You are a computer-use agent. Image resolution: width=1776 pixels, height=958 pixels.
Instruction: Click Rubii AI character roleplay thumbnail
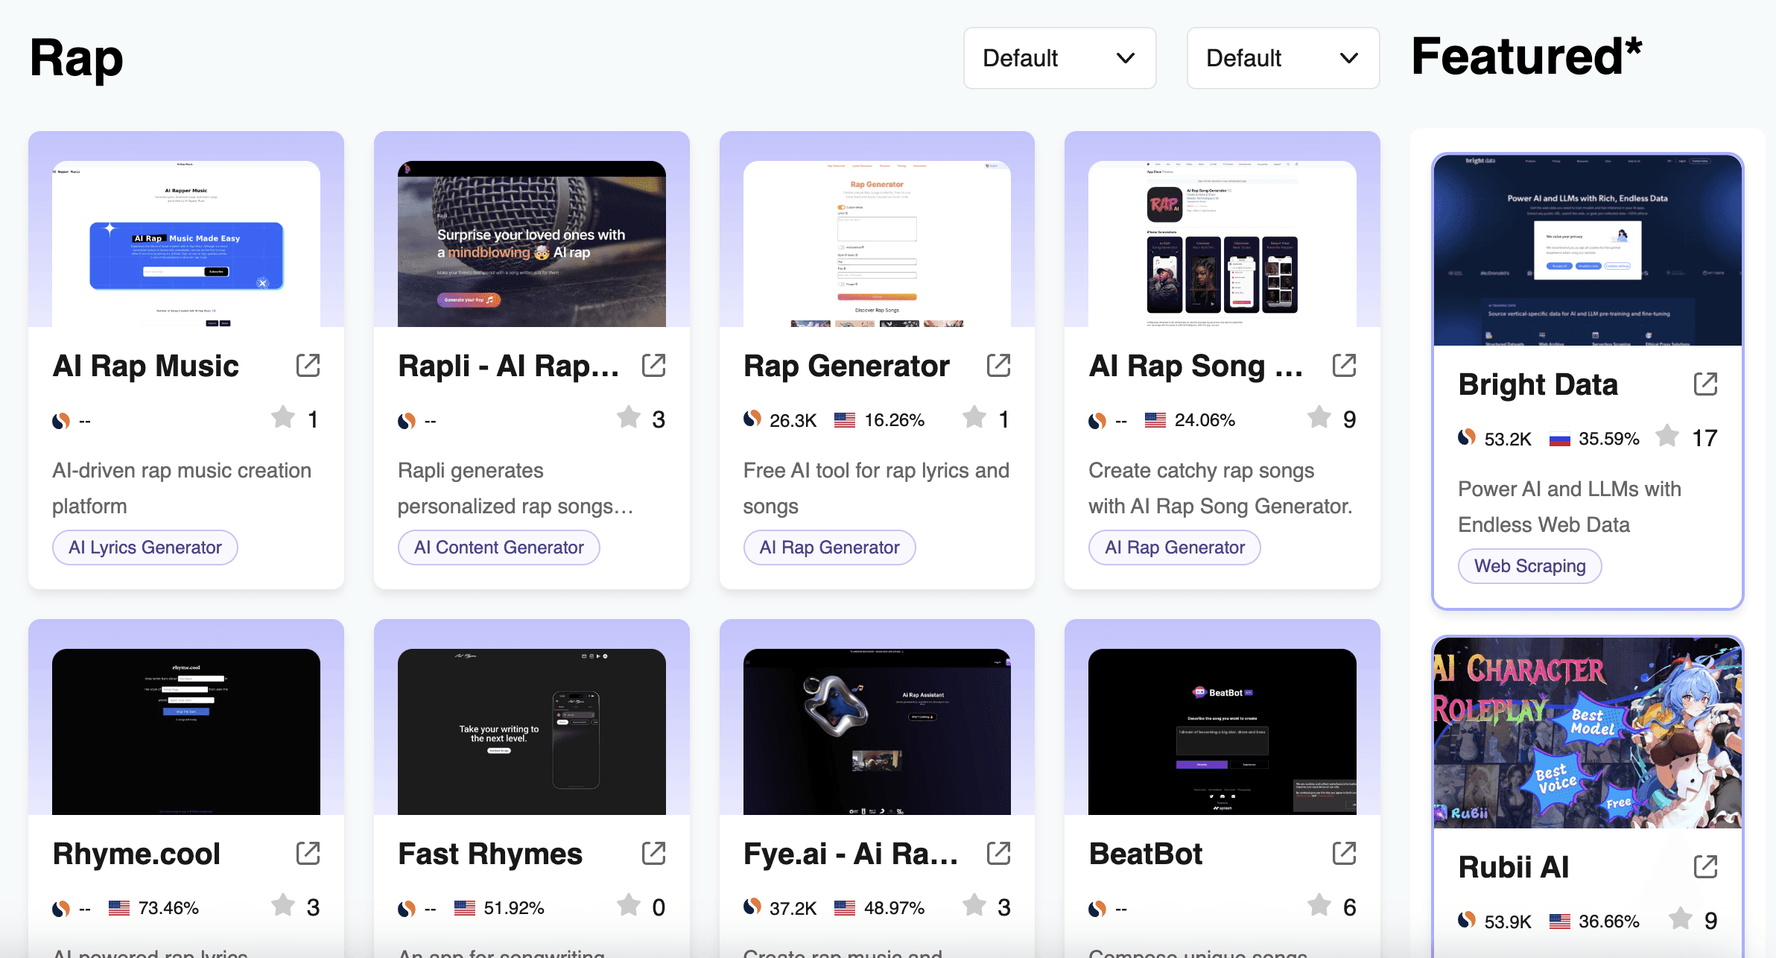[x=1588, y=733]
